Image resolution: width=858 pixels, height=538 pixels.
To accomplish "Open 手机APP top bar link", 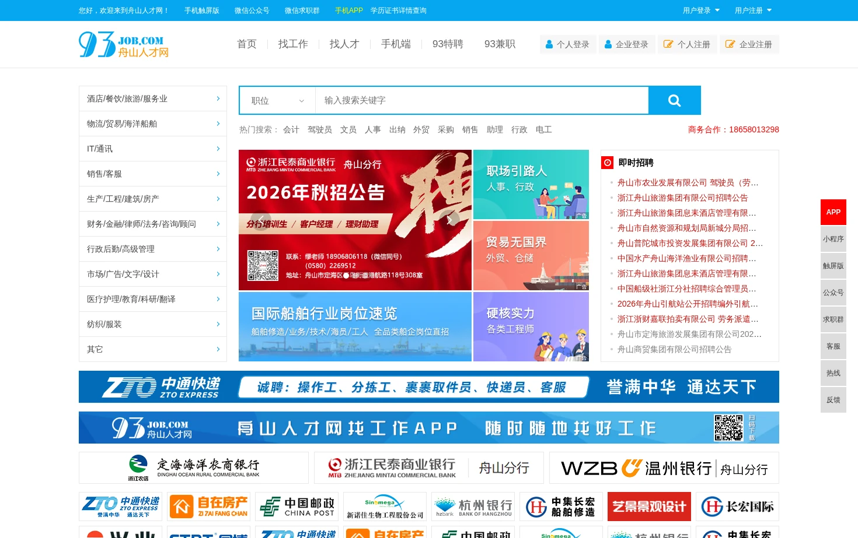I will pos(349,10).
